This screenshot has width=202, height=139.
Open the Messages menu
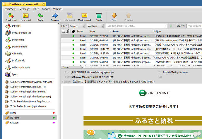(25, 9)
